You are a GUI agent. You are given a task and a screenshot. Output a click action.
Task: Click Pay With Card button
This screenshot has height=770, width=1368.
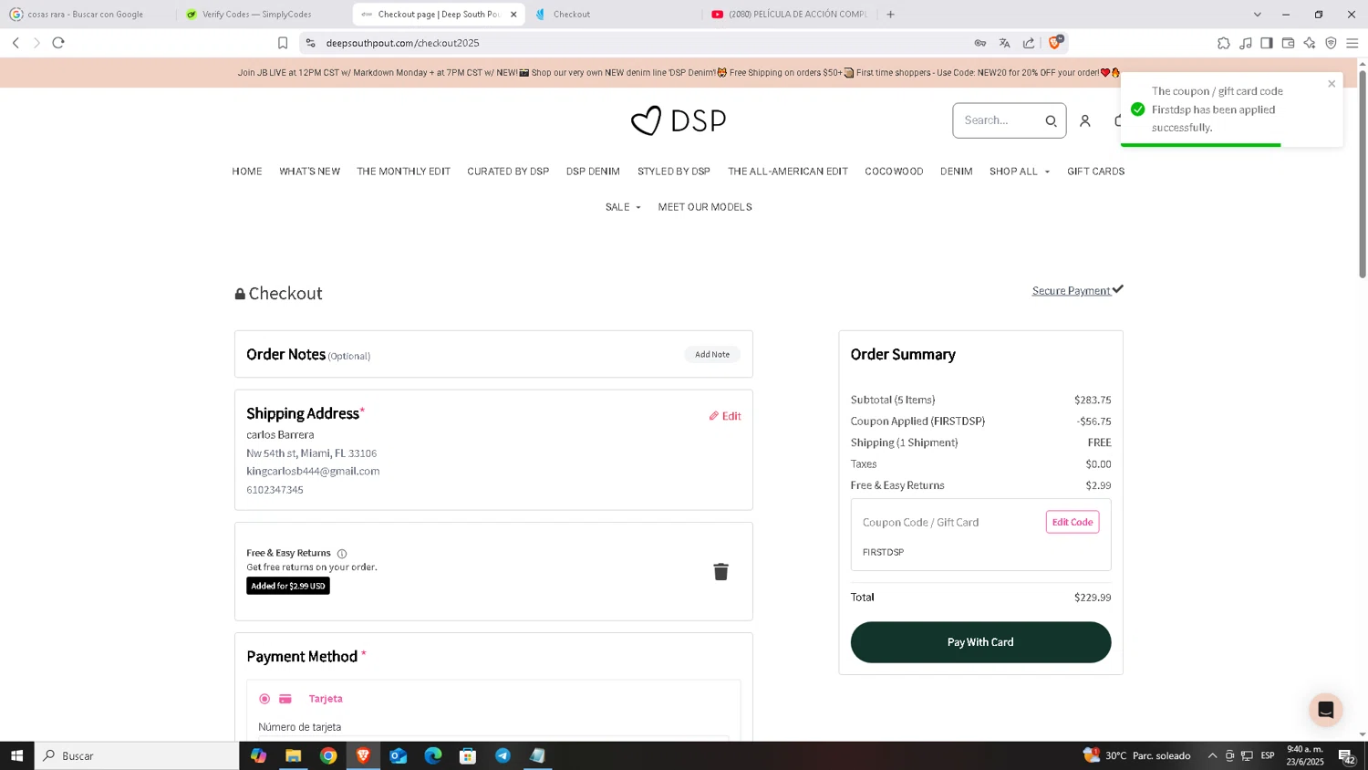point(980,642)
